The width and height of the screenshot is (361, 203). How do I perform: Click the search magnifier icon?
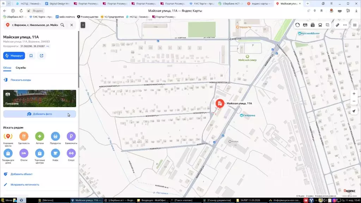pyautogui.click(x=62, y=25)
